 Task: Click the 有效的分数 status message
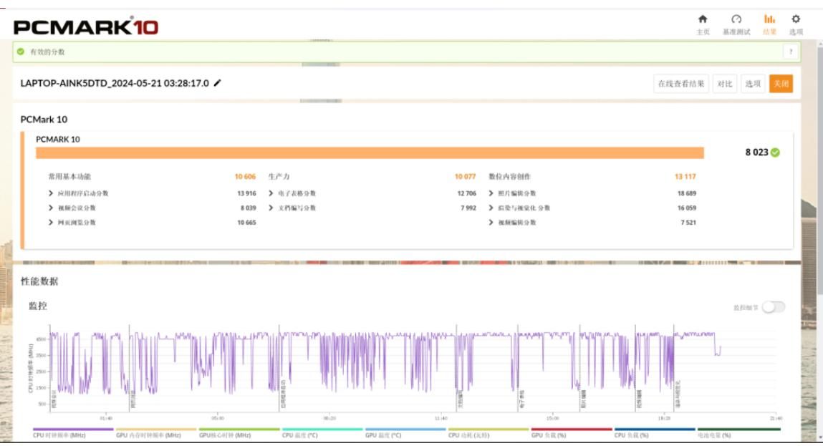[47, 52]
